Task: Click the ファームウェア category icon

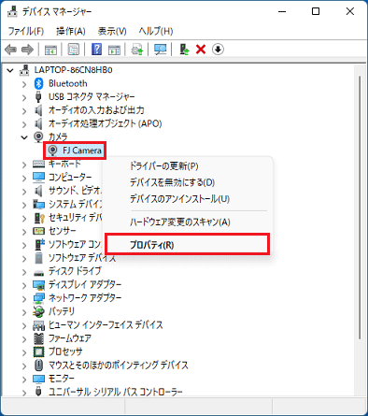Action: [38, 338]
